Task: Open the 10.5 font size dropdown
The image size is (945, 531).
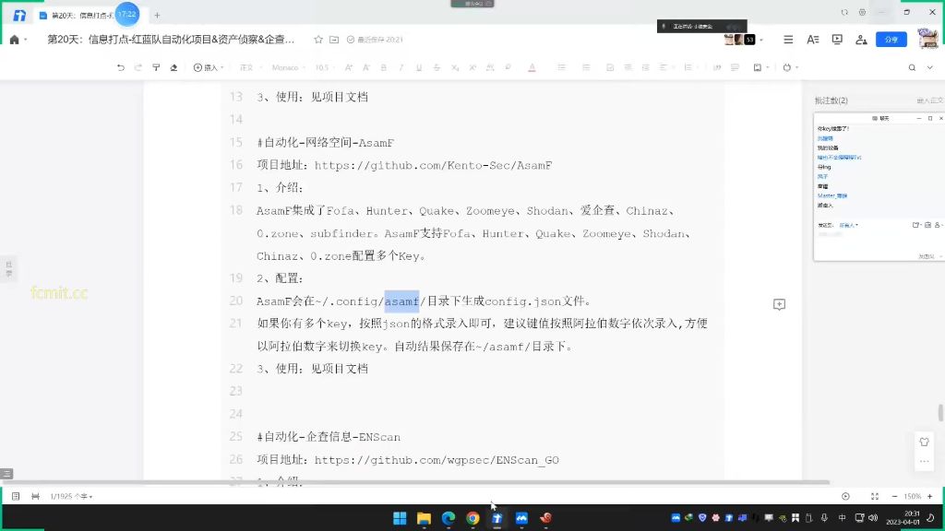Action: point(325,67)
